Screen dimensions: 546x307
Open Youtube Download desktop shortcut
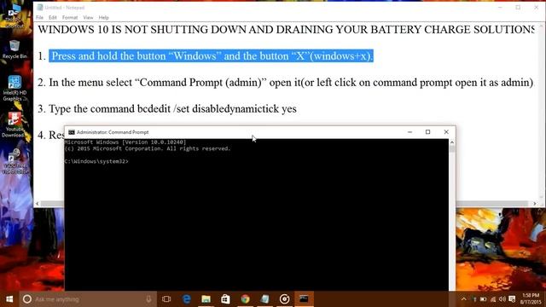[14, 125]
